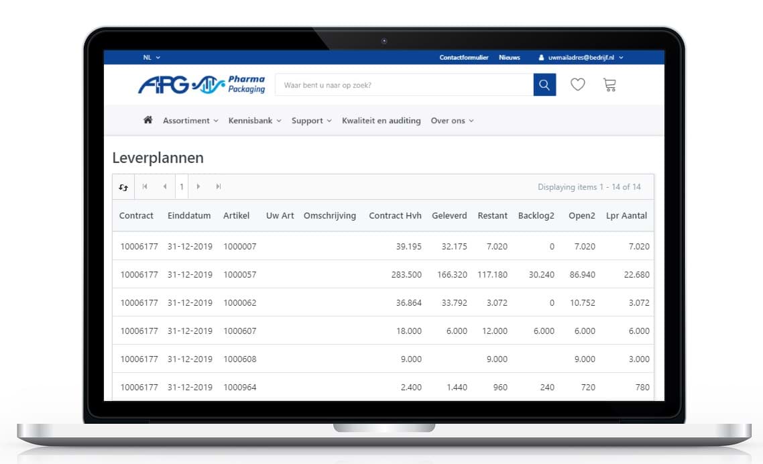The width and height of the screenshot is (763, 464).
Task: Open the Kwaliteit en auditing page
Action: (381, 121)
